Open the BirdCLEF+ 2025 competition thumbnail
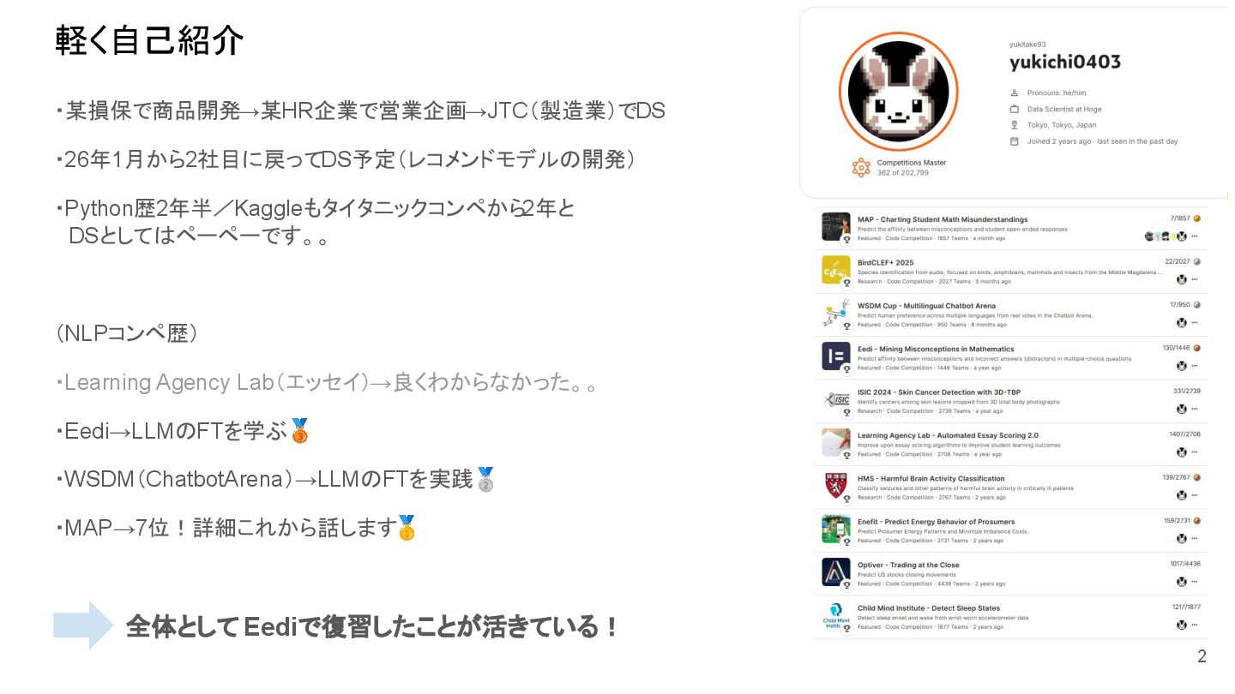The image size is (1235, 694). click(x=835, y=270)
